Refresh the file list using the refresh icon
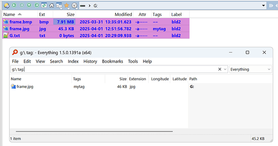Image resolution: width=278 pixels, height=146 pixels. (44, 6)
